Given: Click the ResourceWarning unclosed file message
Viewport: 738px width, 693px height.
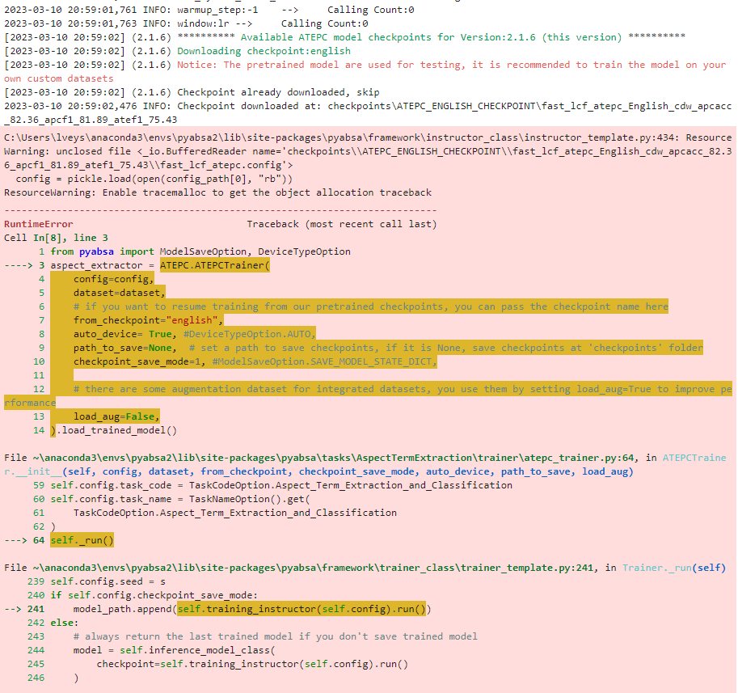Looking at the screenshot, I should point(242,150).
